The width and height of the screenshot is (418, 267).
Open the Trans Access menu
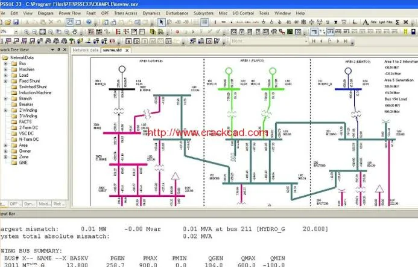pos(125,13)
